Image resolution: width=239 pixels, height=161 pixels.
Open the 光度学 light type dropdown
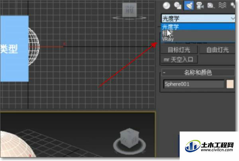pos(198,18)
